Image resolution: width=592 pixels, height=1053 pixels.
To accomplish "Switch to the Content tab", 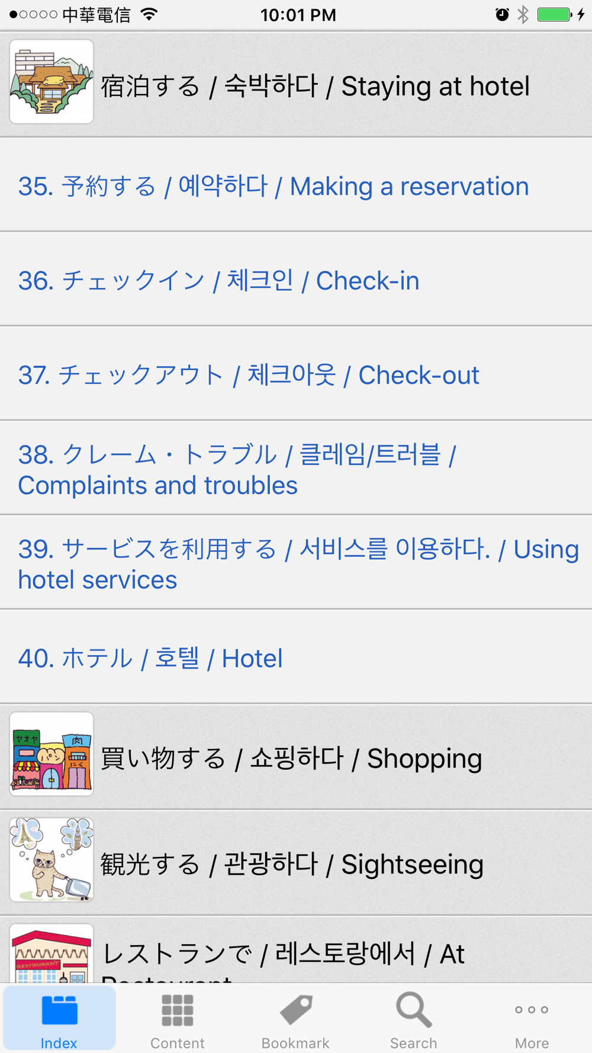I will pyautogui.click(x=178, y=1018).
